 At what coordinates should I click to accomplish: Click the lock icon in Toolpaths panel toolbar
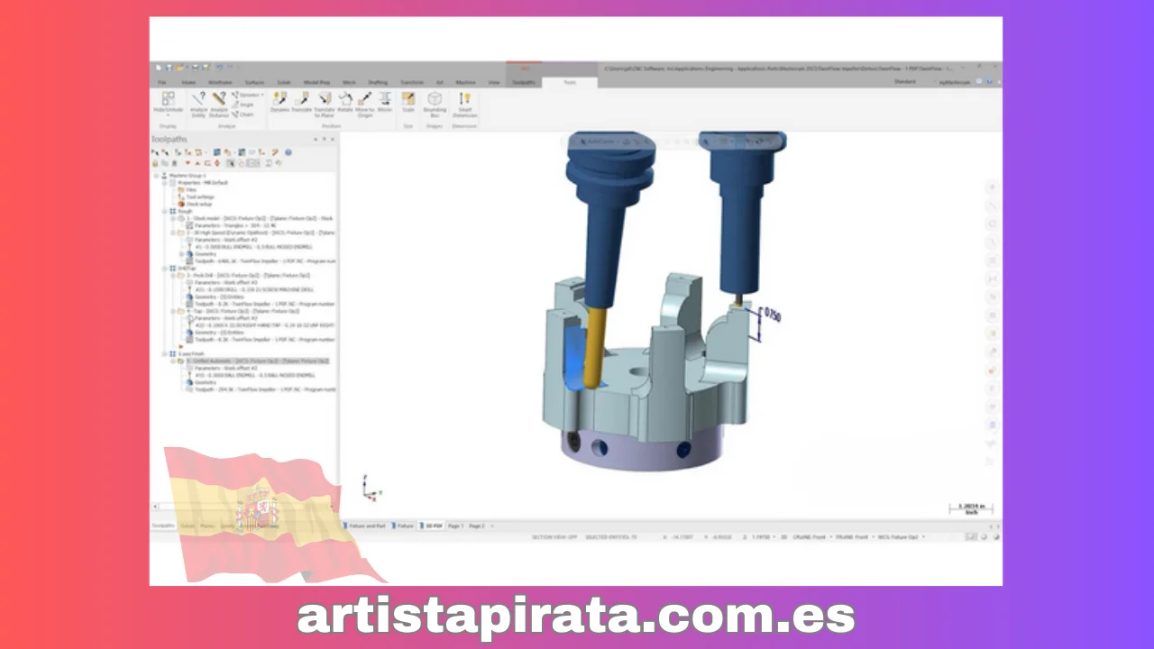pos(154,163)
